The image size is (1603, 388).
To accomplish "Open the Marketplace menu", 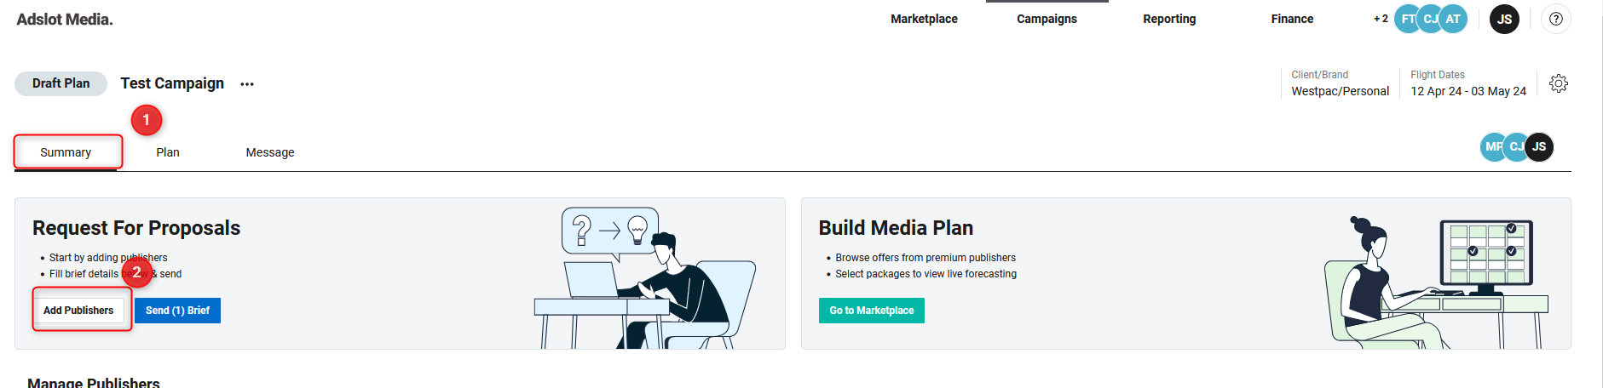I will (x=924, y=19).
